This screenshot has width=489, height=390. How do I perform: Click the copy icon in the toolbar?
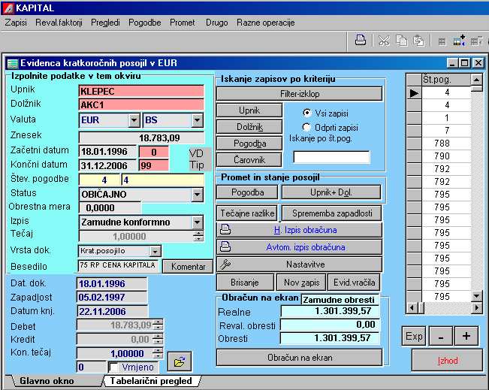coord(401,41)
